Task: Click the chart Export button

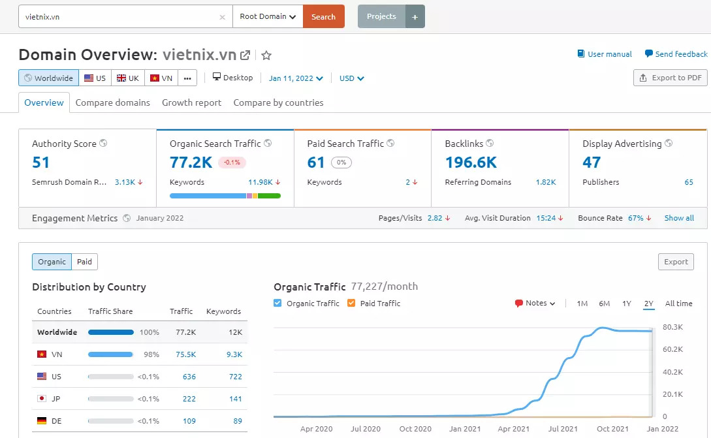Action: (676, 262)
